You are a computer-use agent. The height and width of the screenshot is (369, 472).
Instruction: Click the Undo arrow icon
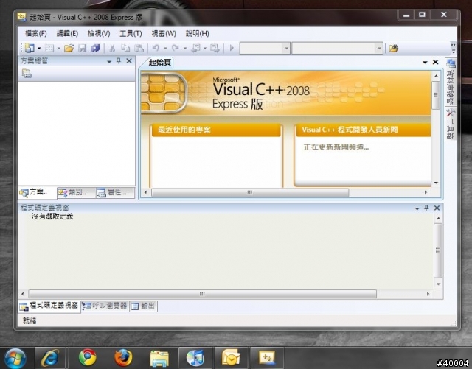(156, 48)
